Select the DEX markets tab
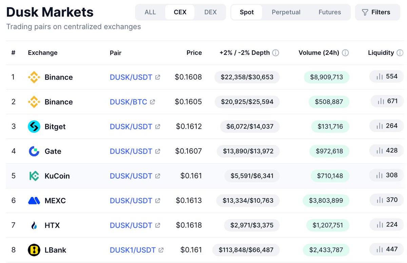This screenshot has height=263, width=407. click(210, 12)
